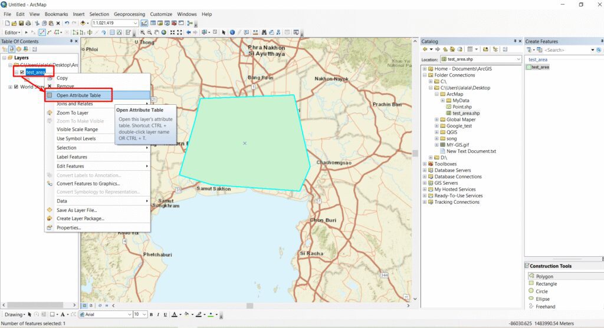The width and height of the screenshot is (604, 328).
Task: Expand the Global Mapper folder
Action: [436, 120]
